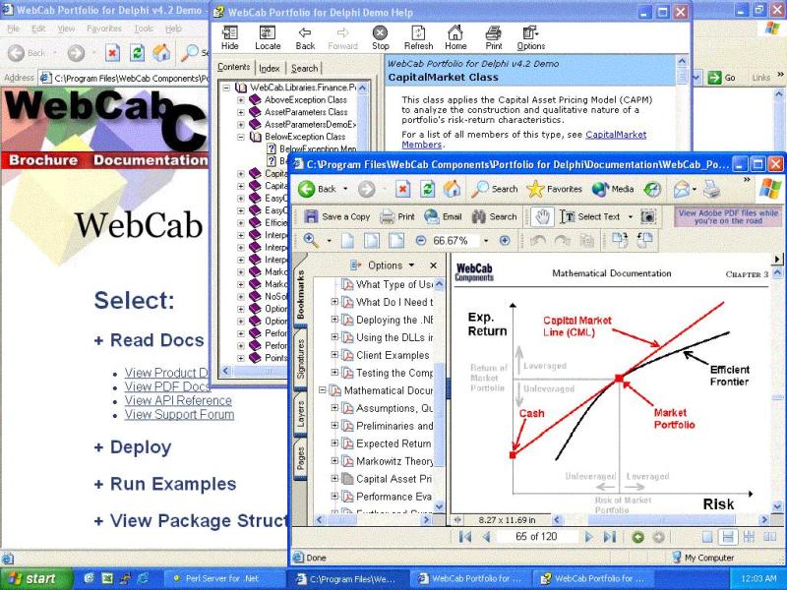This screenshot has width=787, height=590.
Task: Click the Home icon in PDF browser toolbar
Action: point(452,189)
